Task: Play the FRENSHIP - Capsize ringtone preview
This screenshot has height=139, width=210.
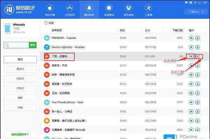Action: pos(191,38)
